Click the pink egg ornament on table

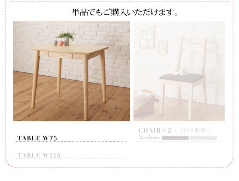(x=61, y=43)
